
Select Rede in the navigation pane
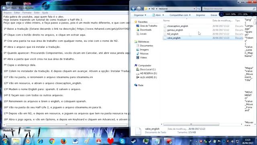(141, 85)
